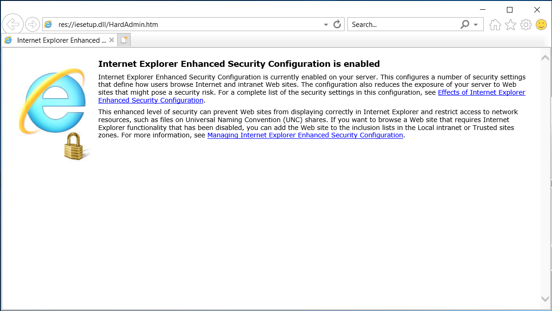The height and width of the screenshot is (311, 552).
Task: Click the IE page icon in address bar
Action: [x=48, y=24]
